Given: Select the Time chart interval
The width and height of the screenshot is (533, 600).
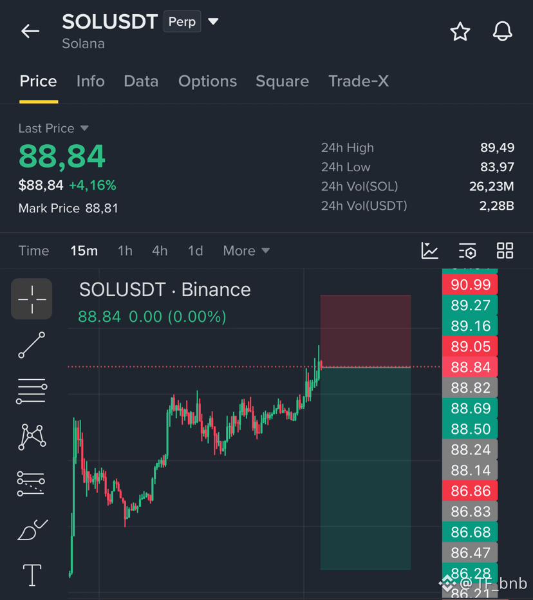Looking at the screenshot, I should tap(33, 250).
